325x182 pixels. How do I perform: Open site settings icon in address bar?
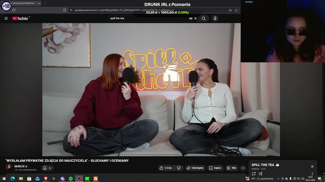click(x=71, y=10)
